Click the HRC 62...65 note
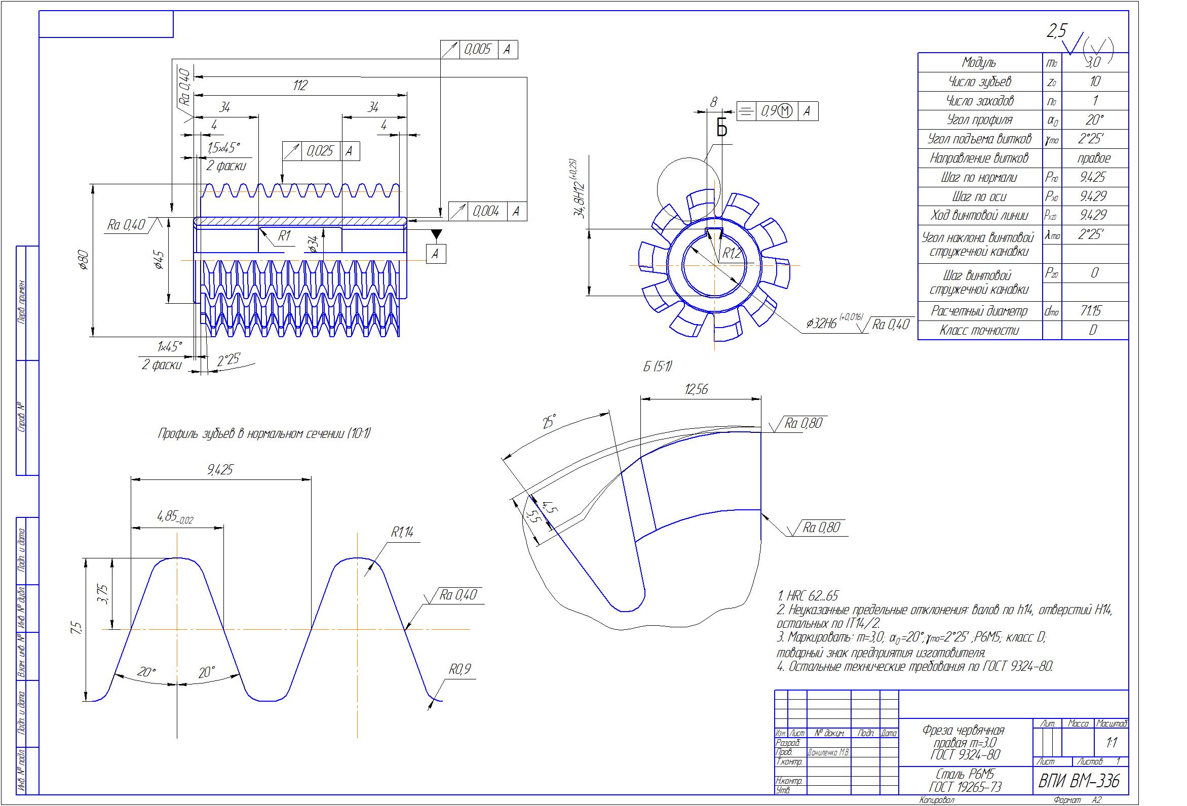Viewport: 1187px width, 806px height. coord(807,596)
